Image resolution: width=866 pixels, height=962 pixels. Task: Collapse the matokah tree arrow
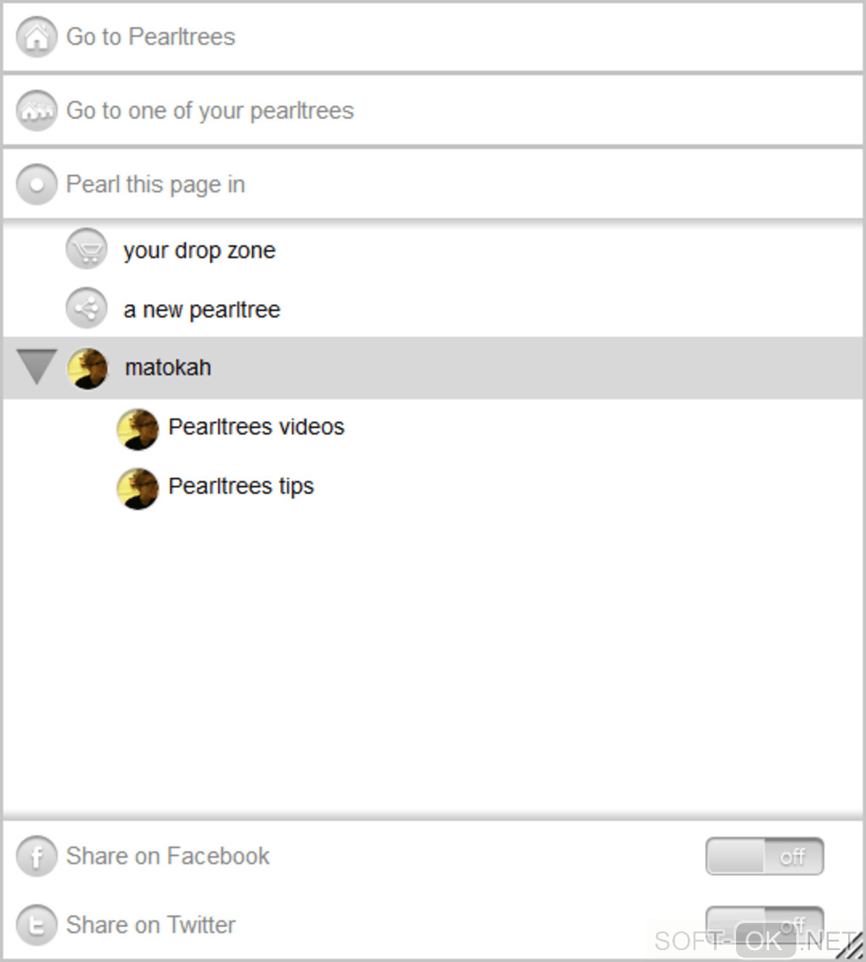click(x=37, y=367)
